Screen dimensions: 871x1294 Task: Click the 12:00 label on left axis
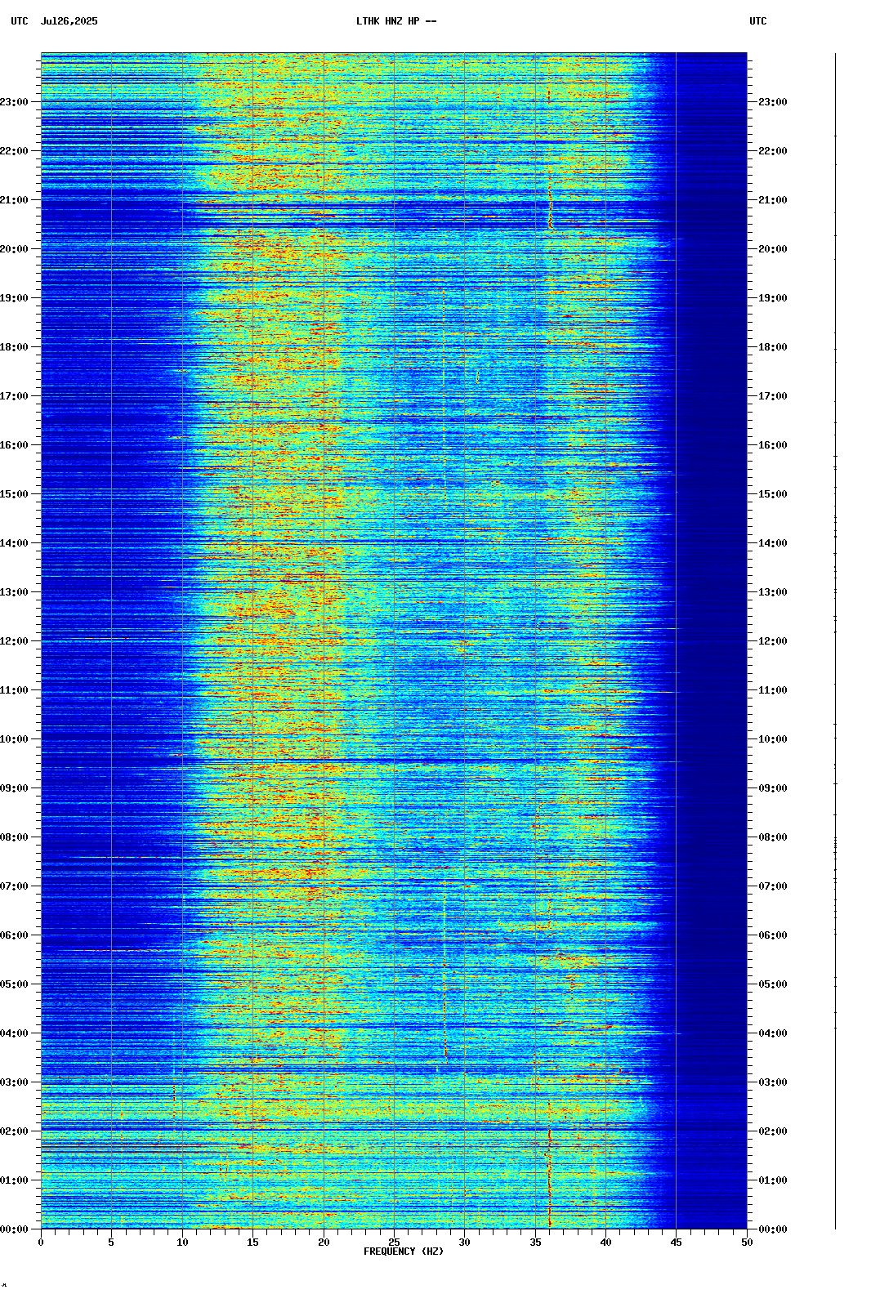click(14, 641)
